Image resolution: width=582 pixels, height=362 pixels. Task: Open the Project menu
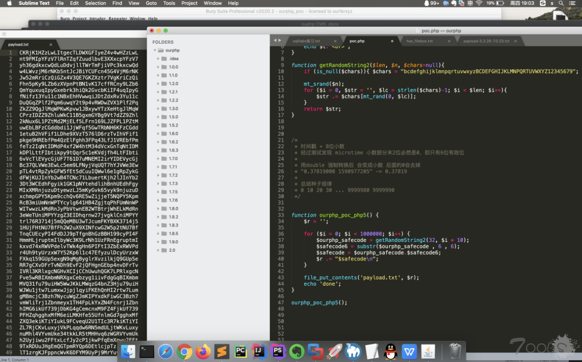189,3
